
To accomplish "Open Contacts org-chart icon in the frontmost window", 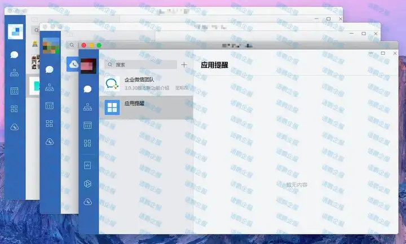I will (x=87, y=107).
